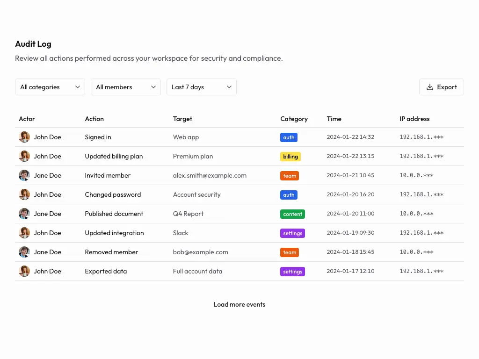Click the Export button
Viewport: 479px width, 359px height.
coord(441,87)
